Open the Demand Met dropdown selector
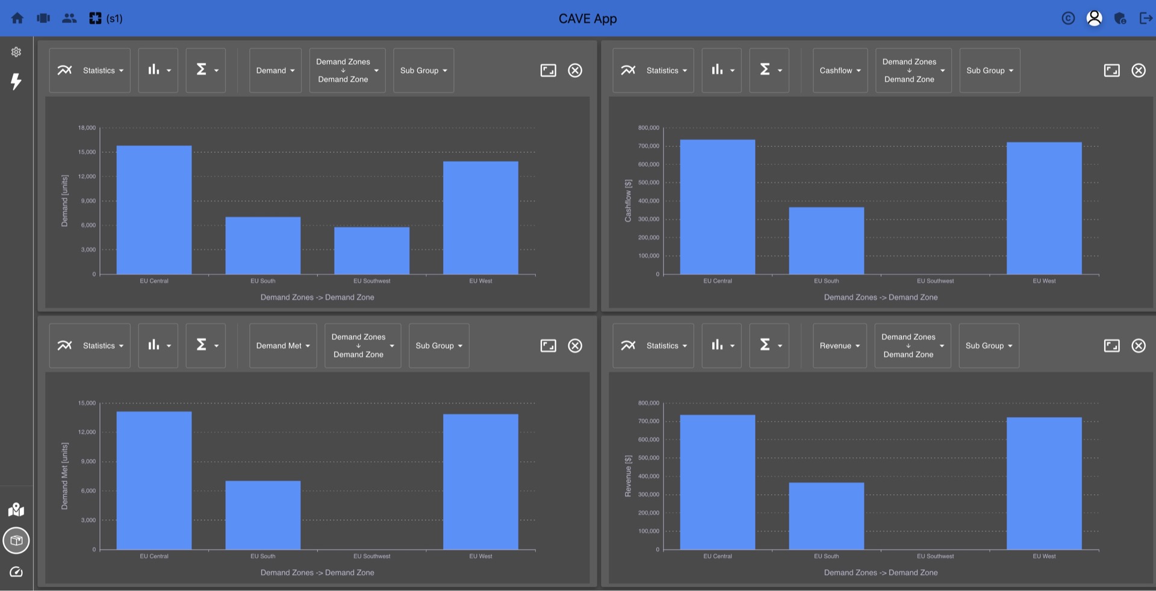Image resolution: width=1156 pixels, height=591 pixels. point(282,345)
